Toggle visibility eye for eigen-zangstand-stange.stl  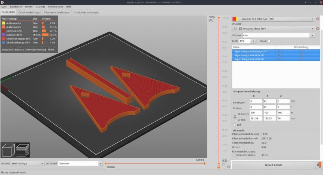pyautogui.click(x=279, y=51)
